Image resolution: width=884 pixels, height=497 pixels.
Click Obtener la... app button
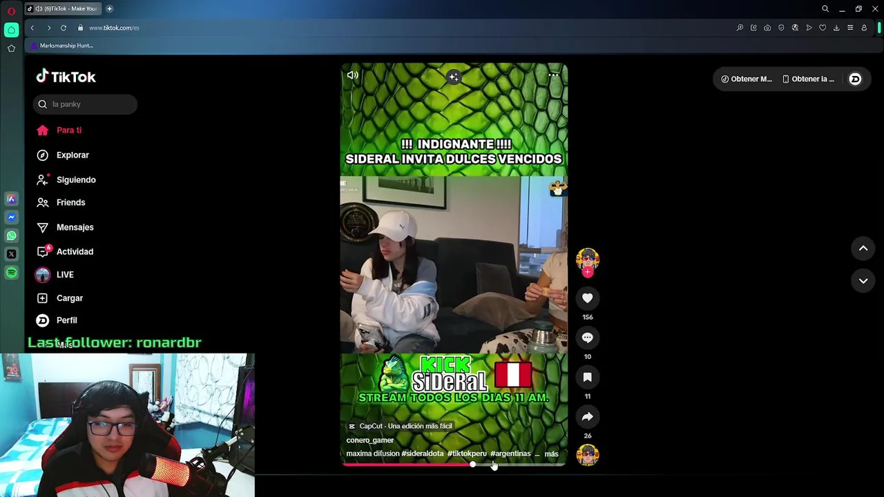point(808,79)
